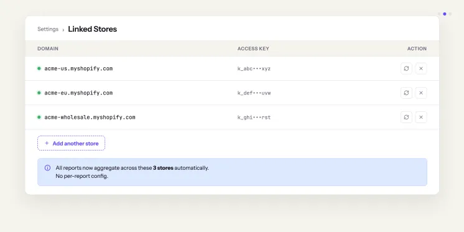Click the active purple pagination dot
The width and height of the screenshot is (464, 232).
pos(445,14)
